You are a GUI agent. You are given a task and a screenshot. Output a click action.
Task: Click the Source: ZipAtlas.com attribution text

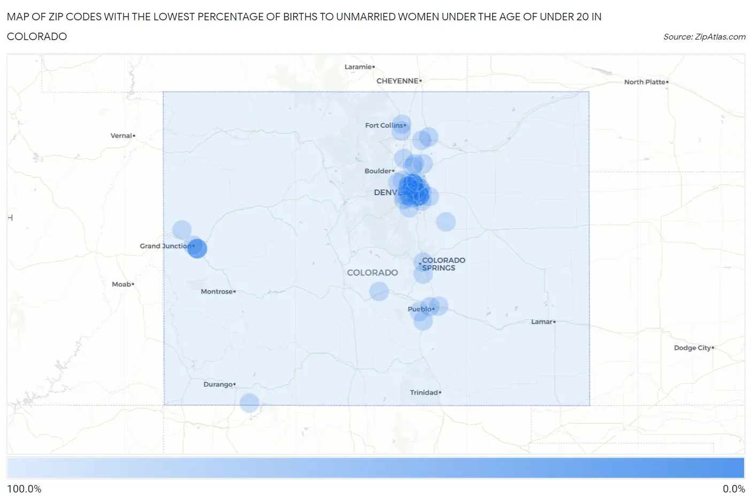click(704, 37)
